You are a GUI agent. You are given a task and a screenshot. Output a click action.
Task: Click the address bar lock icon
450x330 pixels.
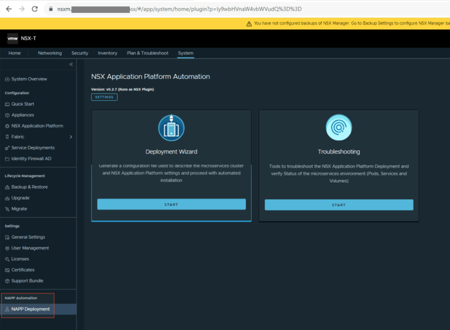tap(51, 9)
